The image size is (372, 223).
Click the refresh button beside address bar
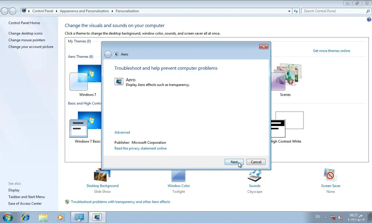(296, 11)
